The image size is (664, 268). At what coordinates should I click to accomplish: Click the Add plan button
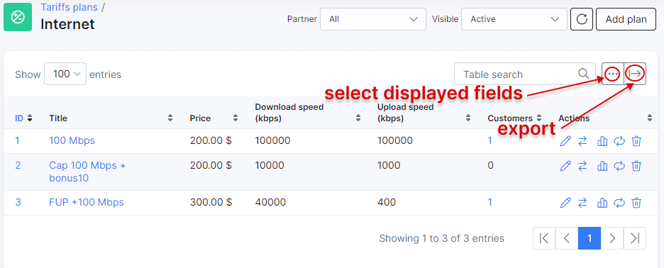tap(626, 19)
